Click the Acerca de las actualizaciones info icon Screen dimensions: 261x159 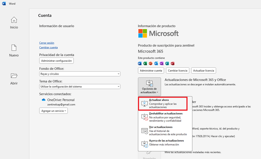coord(144,144)
